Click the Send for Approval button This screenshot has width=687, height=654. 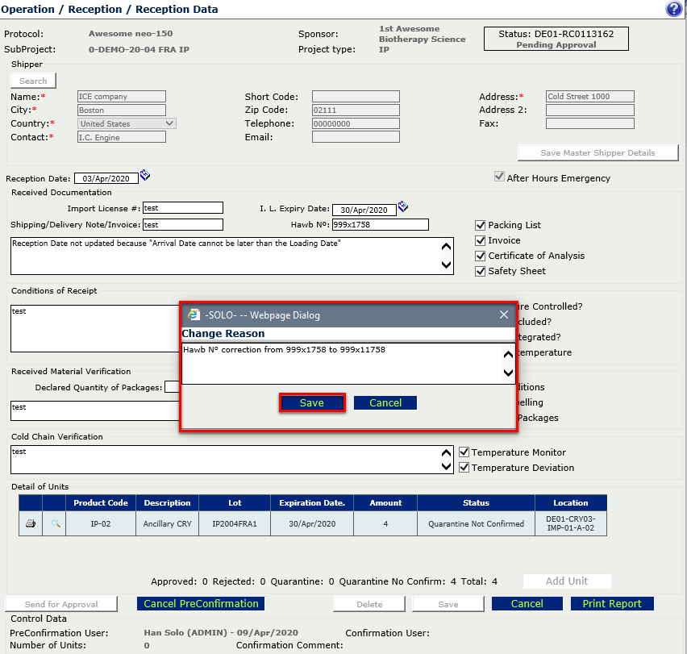61,604
